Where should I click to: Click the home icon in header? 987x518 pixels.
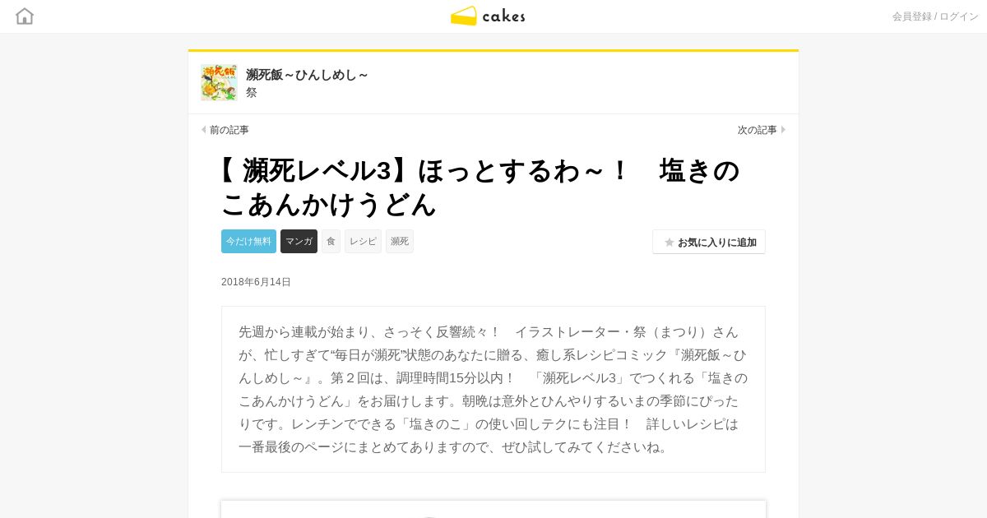(x=25, y=16)
